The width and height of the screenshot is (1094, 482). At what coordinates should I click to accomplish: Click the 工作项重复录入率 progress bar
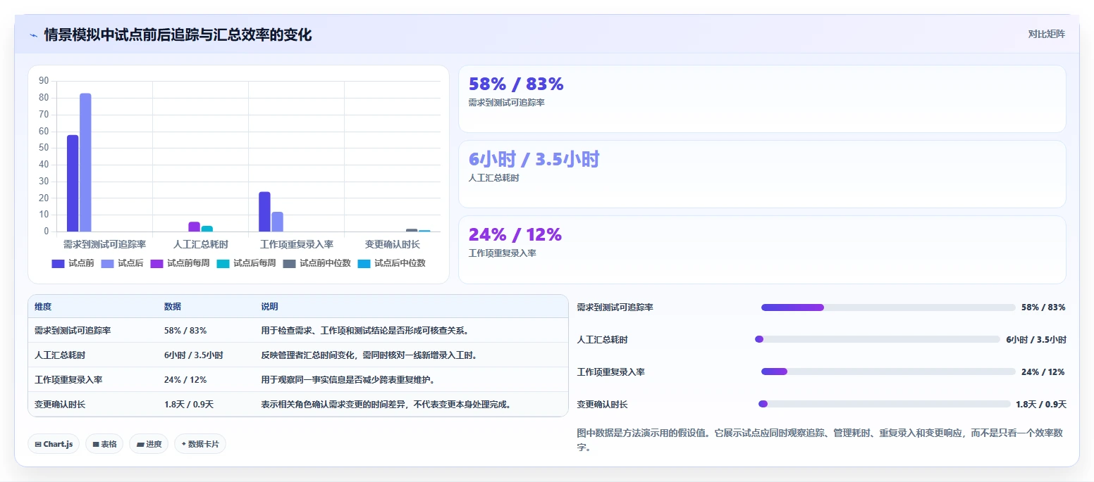tap(888, 372)
